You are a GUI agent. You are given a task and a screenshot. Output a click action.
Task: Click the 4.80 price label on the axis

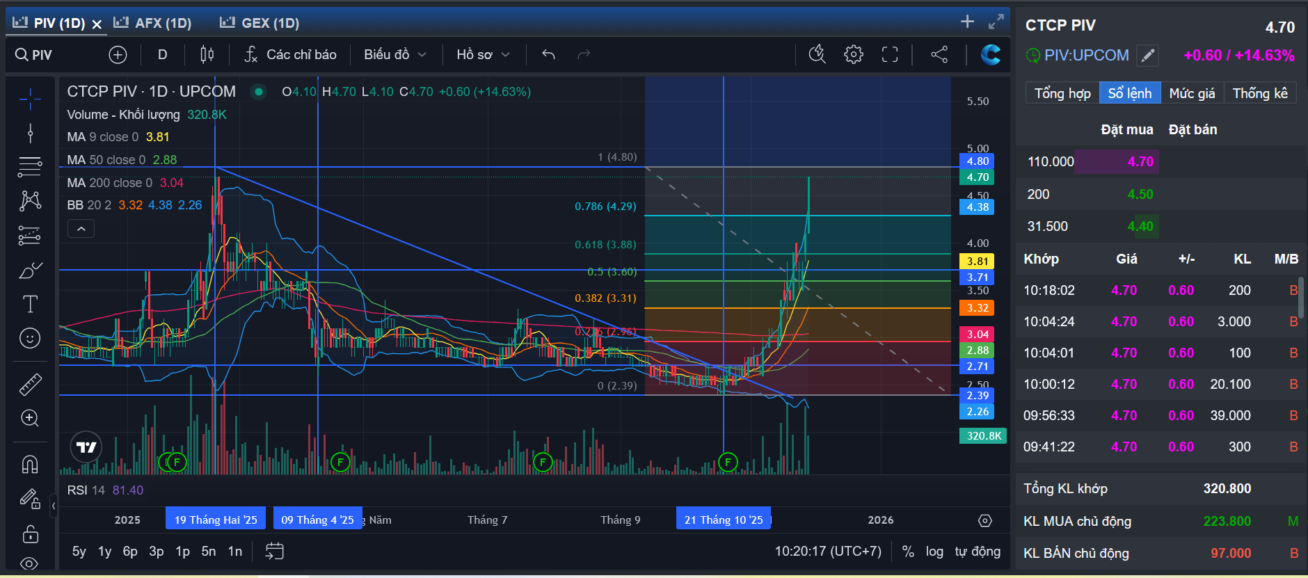[977, 161]
